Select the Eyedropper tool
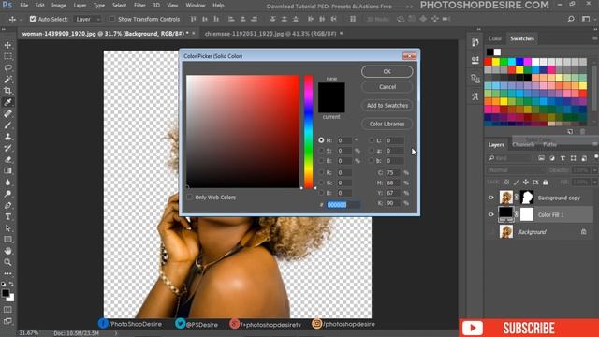Image resolution: width=599 pixels, height=337 pixels. coord(7,102)
